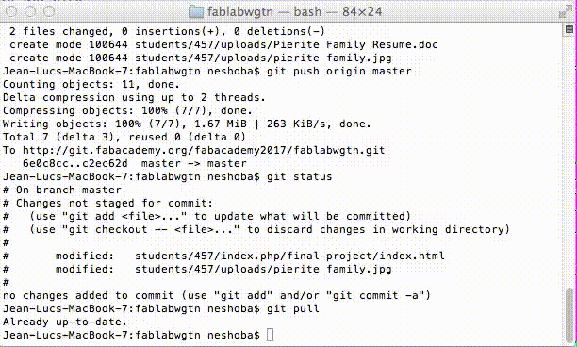
Task: Click the window title 'fablabwgtn — bash — 84×24'
Action: (294, 11)
